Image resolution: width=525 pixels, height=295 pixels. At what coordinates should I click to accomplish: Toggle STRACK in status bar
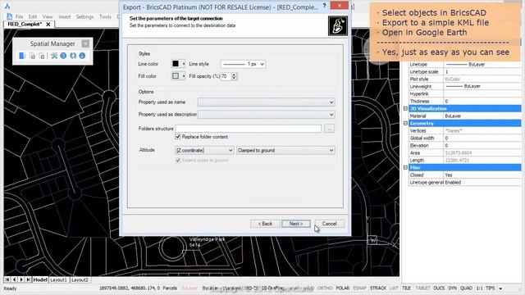[378, 288]
